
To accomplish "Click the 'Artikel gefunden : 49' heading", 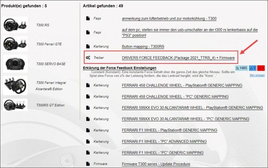I will click(x=103, y=6).
